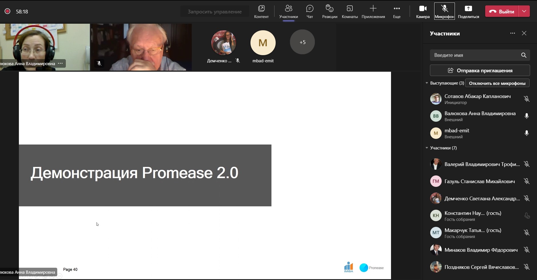Click mic icon for Газуль Станислав Михайлович
The width and height of the screenshot is (537, 280).
click(526, 181)
